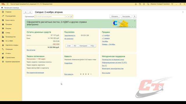
Task: Open sales 'с 1 ноября' link
Action: pyautogui.click(x=106, y=35)
